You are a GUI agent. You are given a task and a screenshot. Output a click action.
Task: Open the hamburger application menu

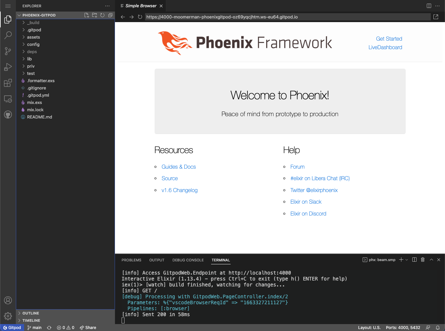coord(8,6)
